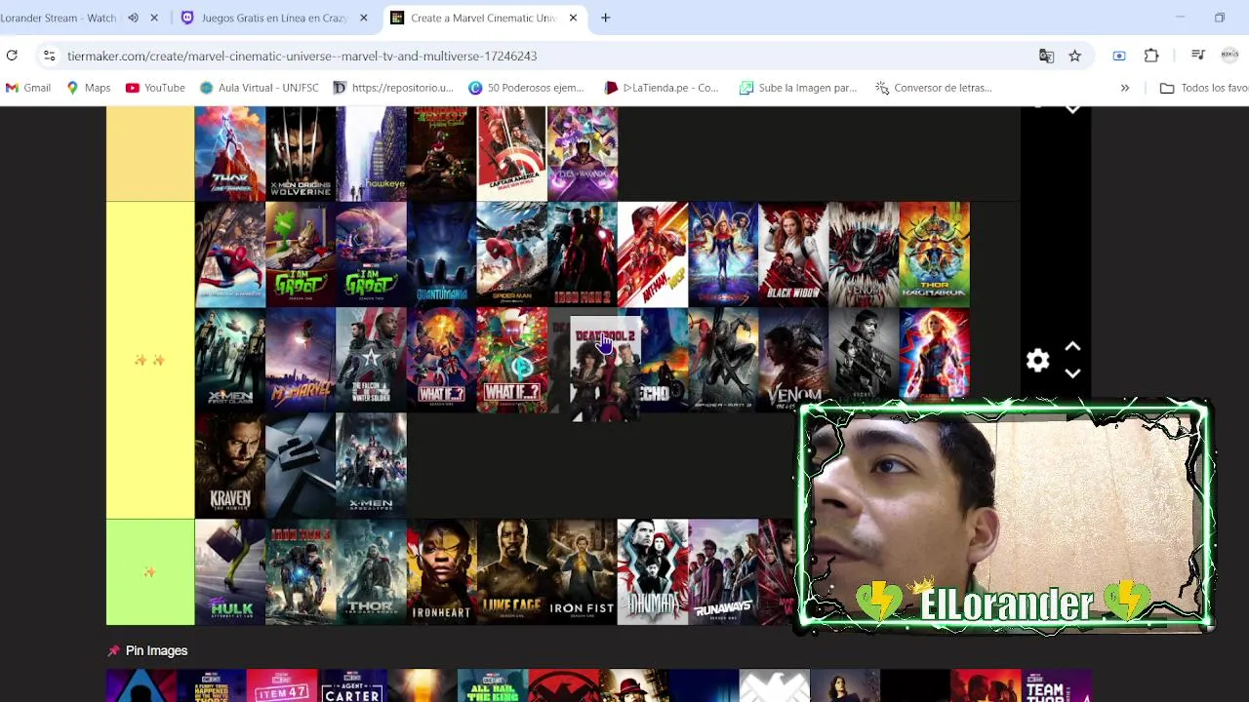The height and width of the screenshot is (702, 1249).
Task: Select the Thor Love and Thunder poster
Action: coord(230,154)
